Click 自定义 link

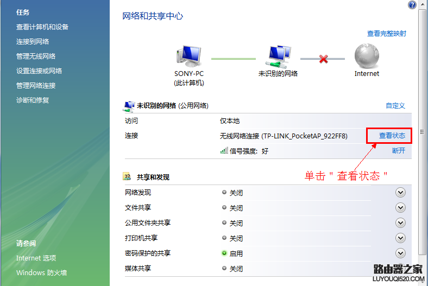click(x=395, y=105)
